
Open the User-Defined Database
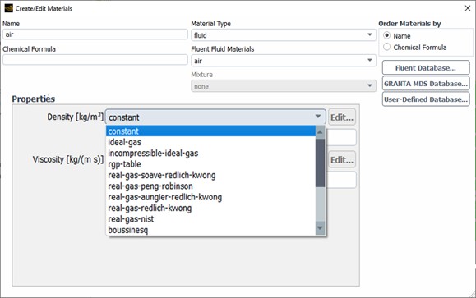click(x=426, y=99)
